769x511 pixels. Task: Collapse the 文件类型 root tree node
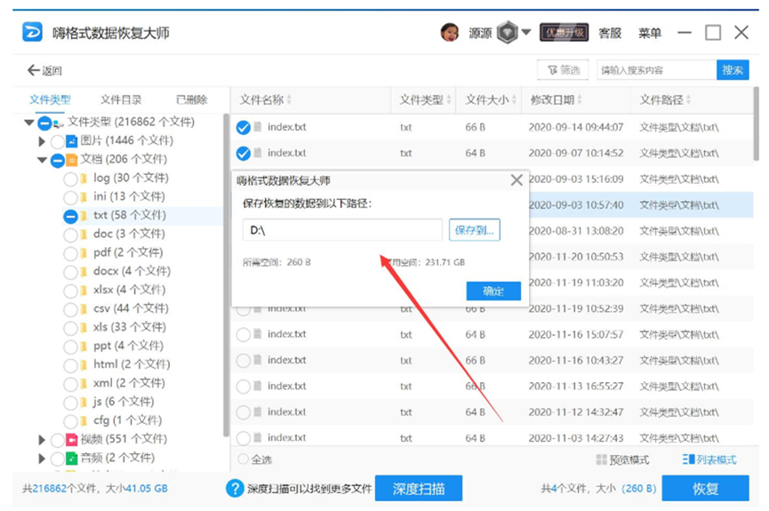pyautogui.click(x=29, y=122)
